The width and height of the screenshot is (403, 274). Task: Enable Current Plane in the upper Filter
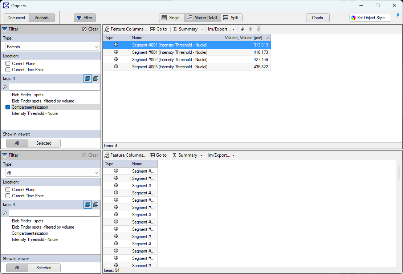tap(8, 63)
